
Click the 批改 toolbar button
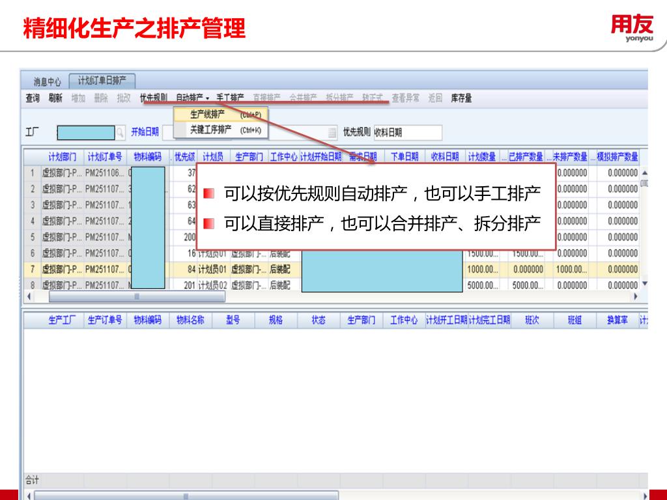123,98
